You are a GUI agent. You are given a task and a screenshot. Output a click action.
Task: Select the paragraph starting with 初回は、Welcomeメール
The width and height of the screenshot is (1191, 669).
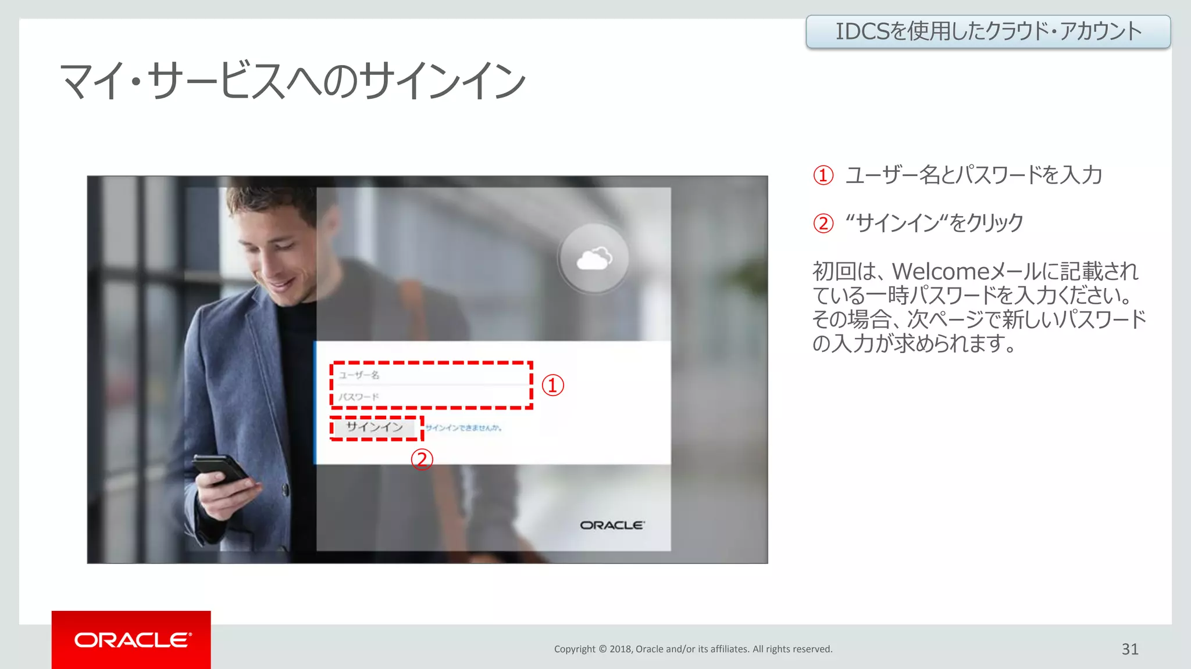979,307
